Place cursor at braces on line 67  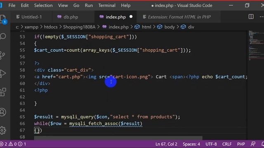[x=37, y=130]
